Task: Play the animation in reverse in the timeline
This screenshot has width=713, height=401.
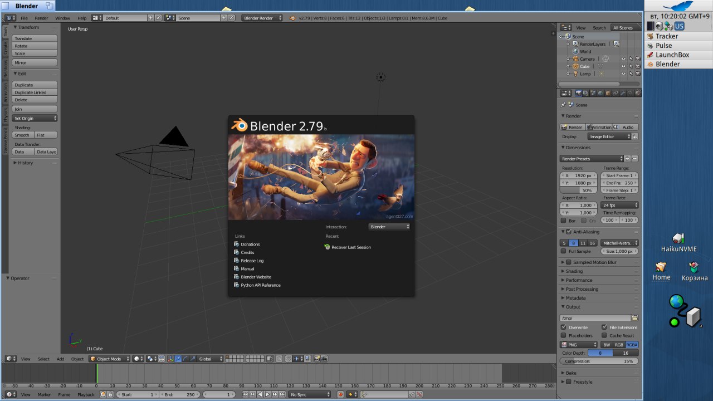Action: pos(260,394)
